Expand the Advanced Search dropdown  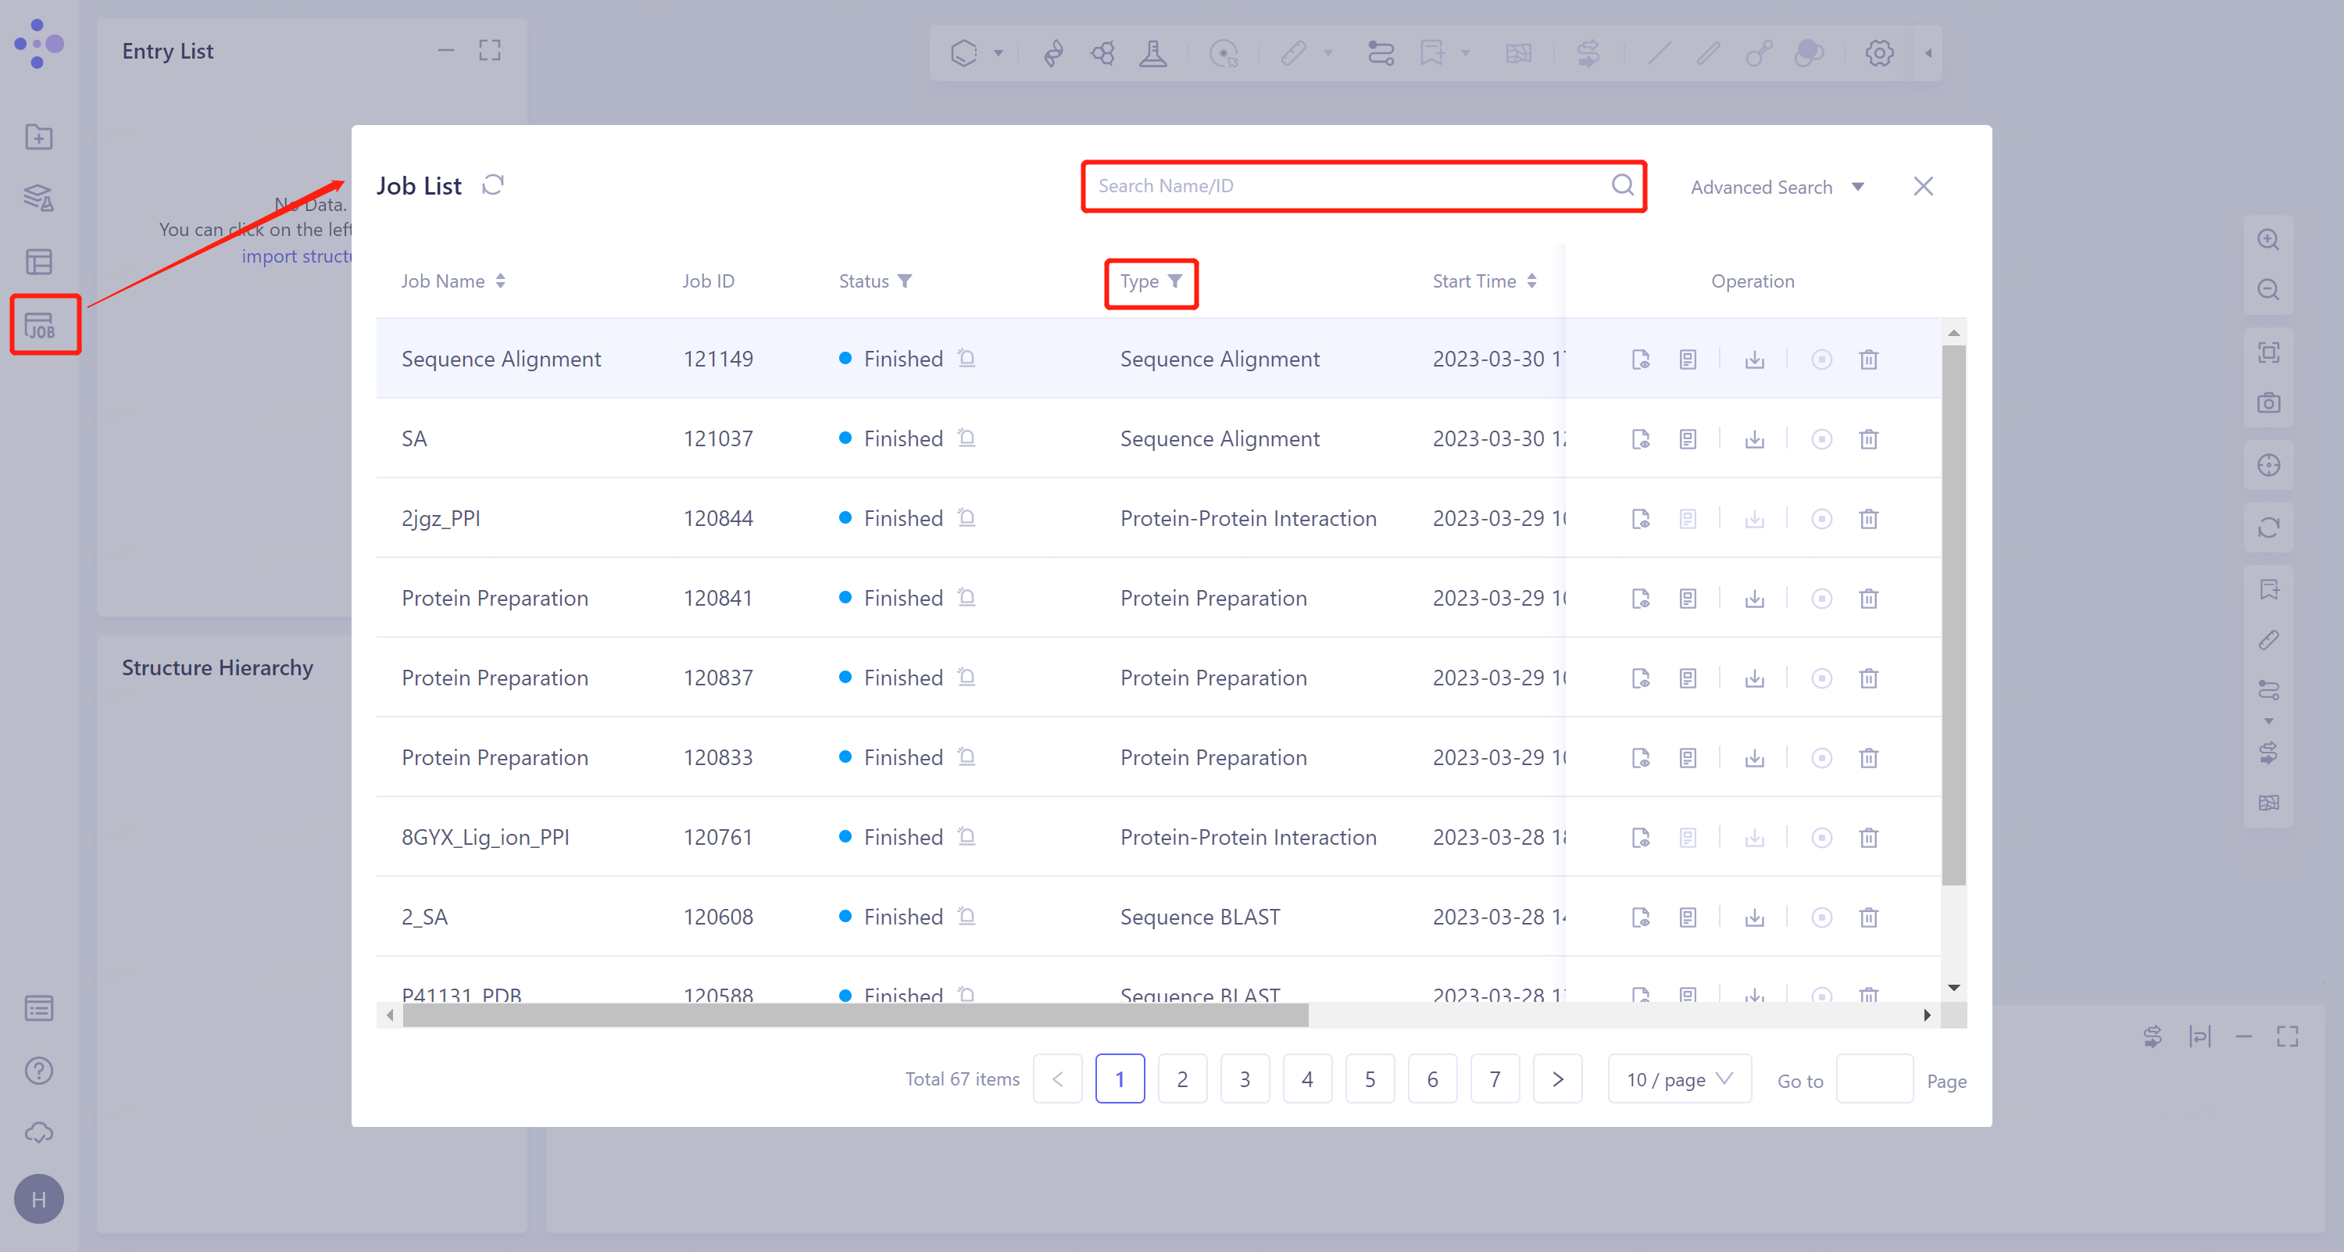(1775, 187)
